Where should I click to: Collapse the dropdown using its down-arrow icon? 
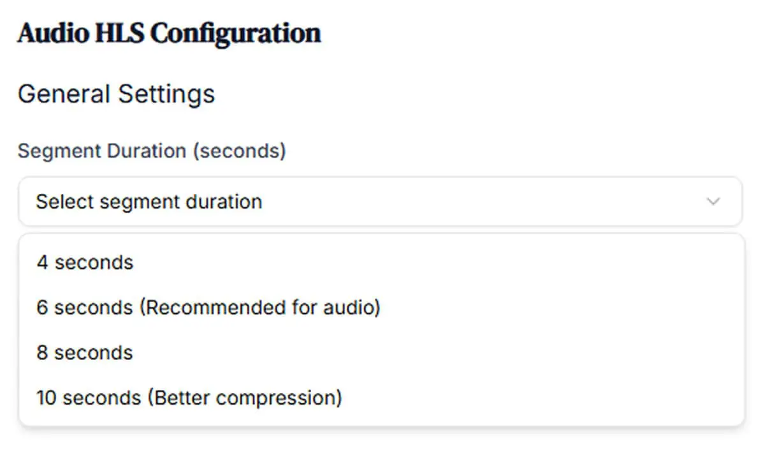(713, 202)
